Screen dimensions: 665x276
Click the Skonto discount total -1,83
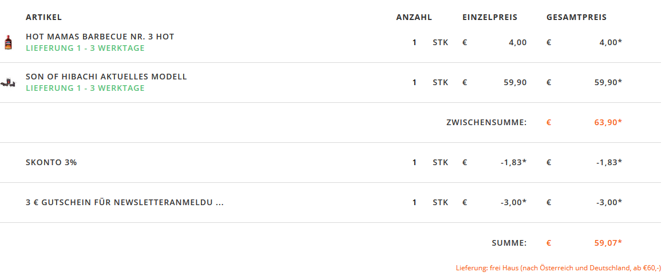coord(609,162)
